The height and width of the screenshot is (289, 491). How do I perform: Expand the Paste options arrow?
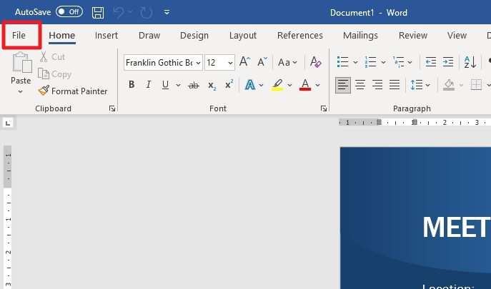pos(20,91)
